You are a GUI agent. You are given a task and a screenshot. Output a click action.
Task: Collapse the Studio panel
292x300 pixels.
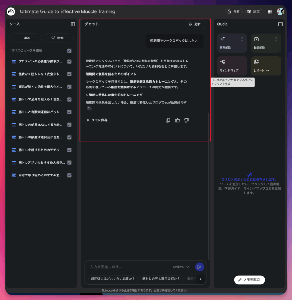280,24
